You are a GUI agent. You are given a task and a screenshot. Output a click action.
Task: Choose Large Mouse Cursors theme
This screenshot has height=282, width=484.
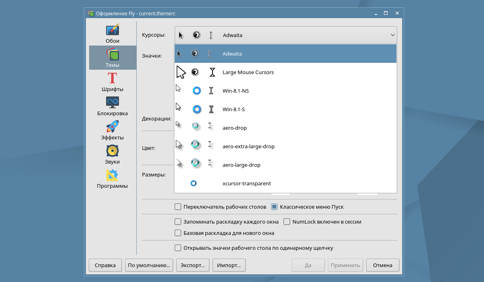pyautogui.click(x=286, y=73)
